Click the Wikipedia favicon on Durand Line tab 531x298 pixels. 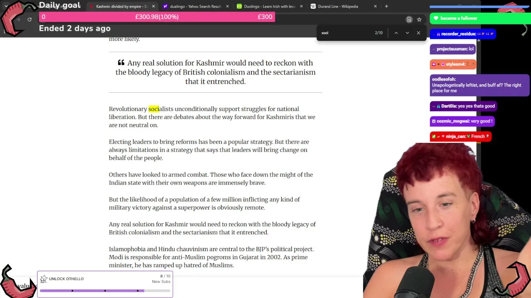click(313, 6)
